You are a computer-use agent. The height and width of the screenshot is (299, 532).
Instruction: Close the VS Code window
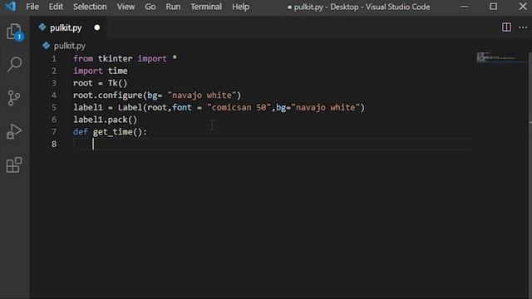pos(523,7)
